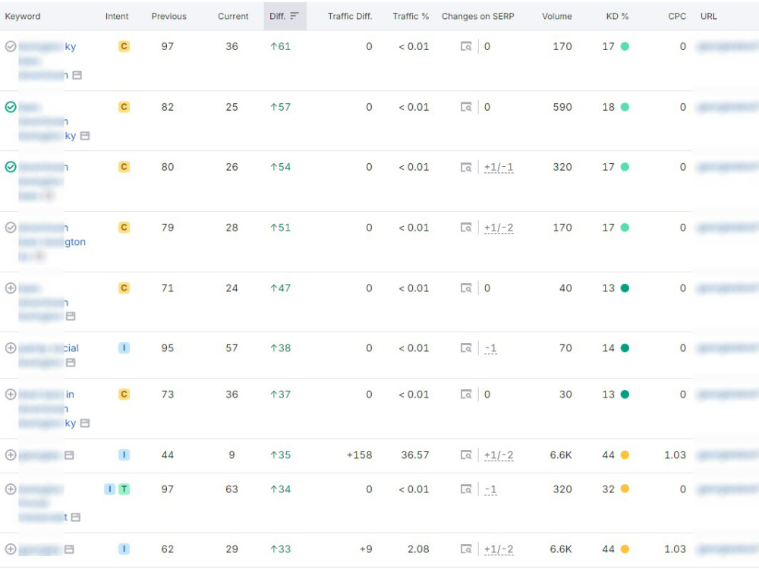Image resolution: width=759 pixels, height=569 pixels.
Task: Toggle the check circle for row with Previous 97, Current 36
Action: (x=11, y=46)
